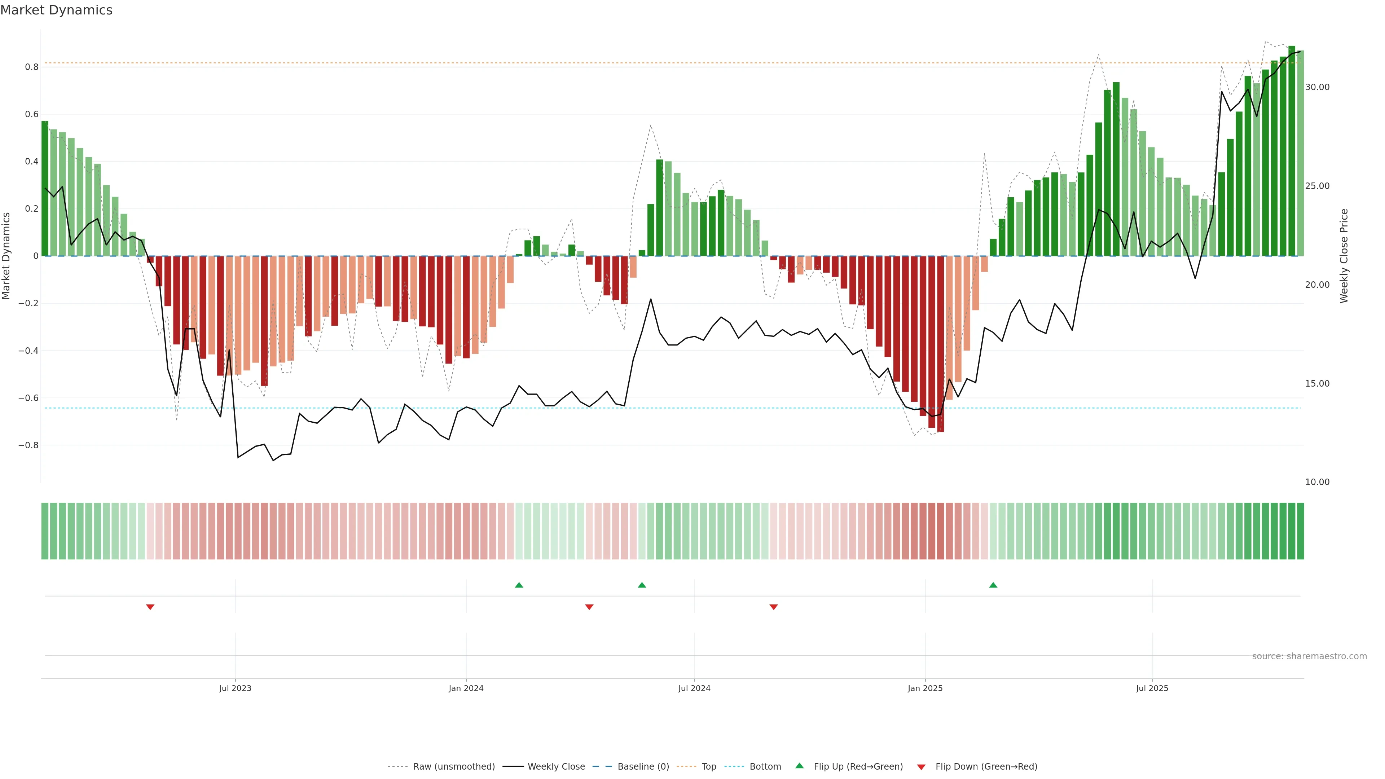Click the second green flip-up triangle marker

tap(642, 585)
